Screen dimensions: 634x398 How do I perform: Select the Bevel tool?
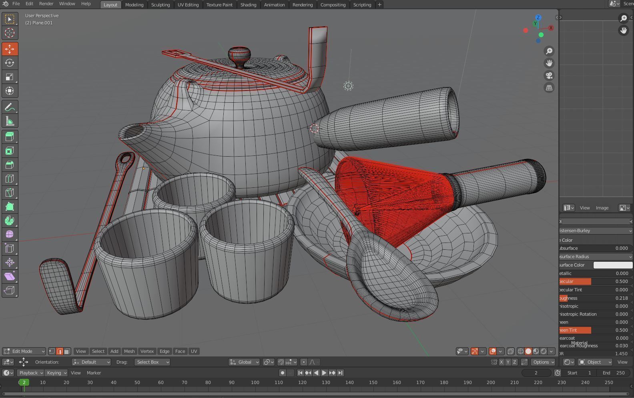click(x=10, y=165)
